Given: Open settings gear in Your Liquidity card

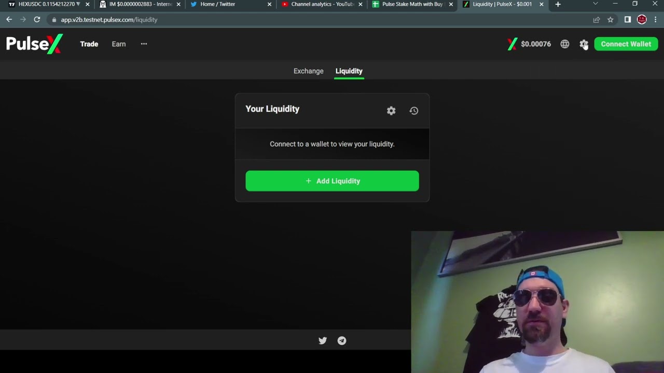Looking at the screenshot, I should point(391,111).
